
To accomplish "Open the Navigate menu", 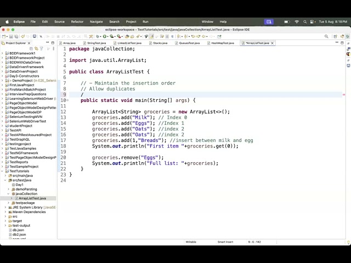I will point(97,22).
